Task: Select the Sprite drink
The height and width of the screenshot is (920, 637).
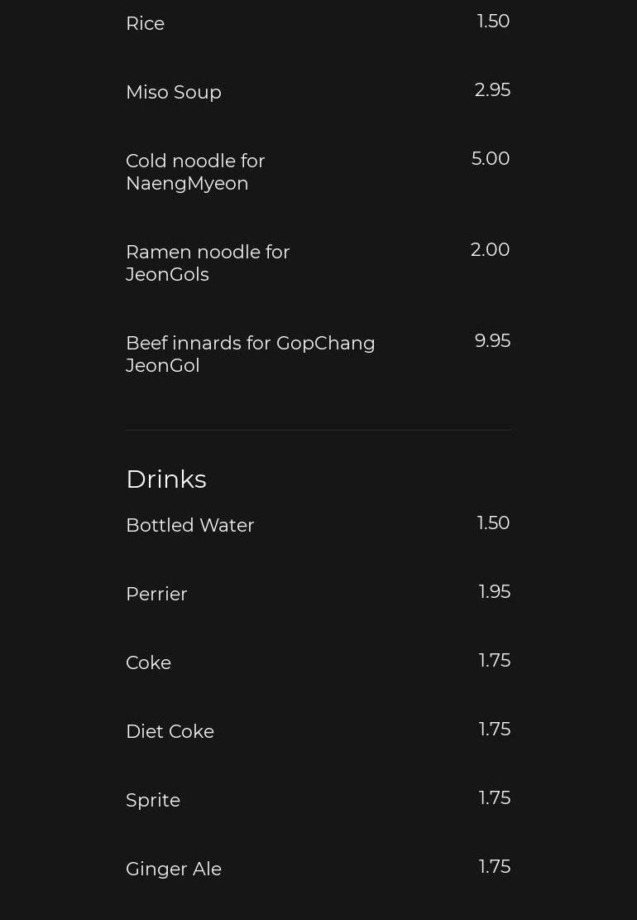Action: pyautogui.click(x=153, y=800)
